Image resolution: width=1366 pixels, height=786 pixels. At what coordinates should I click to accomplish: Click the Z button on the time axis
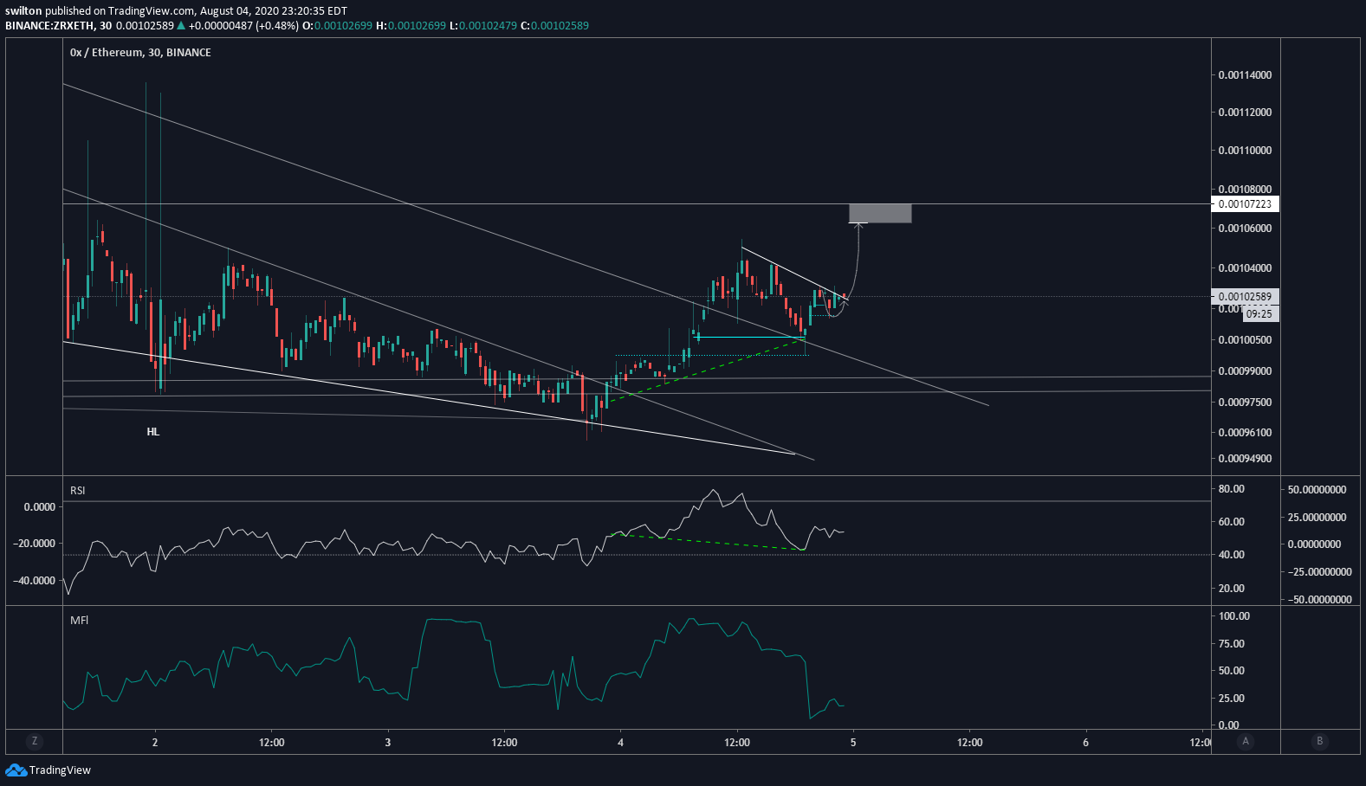coord(35,741)
